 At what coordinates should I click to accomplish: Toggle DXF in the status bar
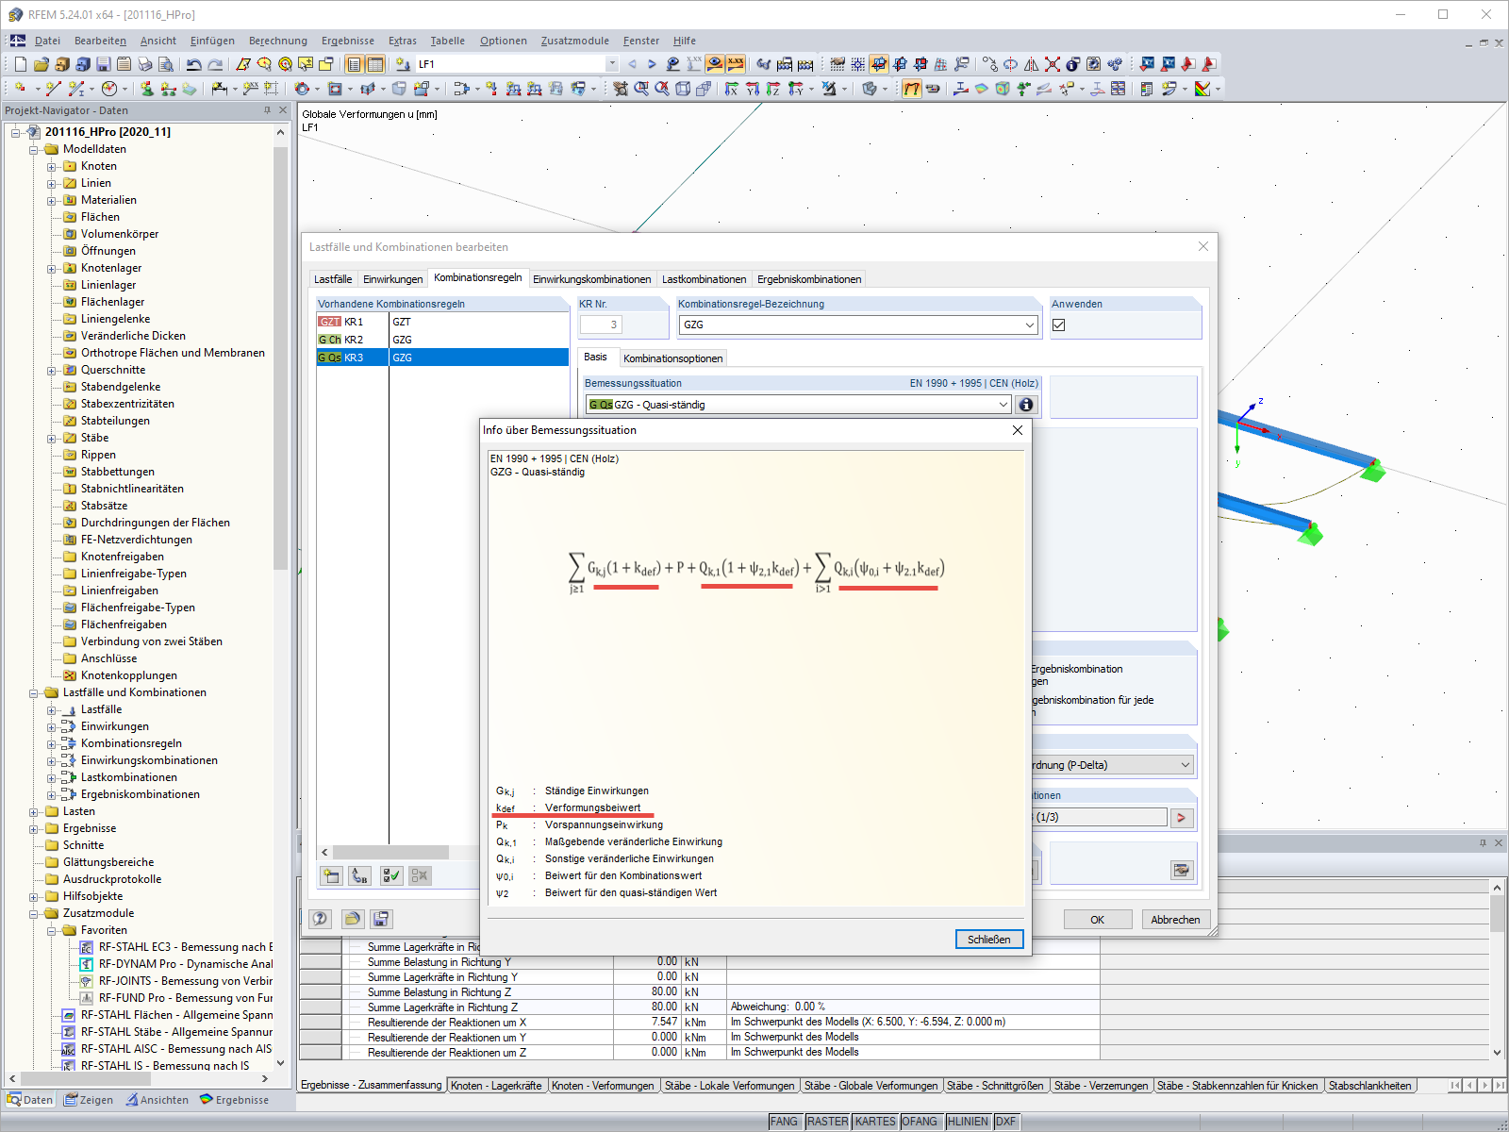[x=1006, y=1122]
